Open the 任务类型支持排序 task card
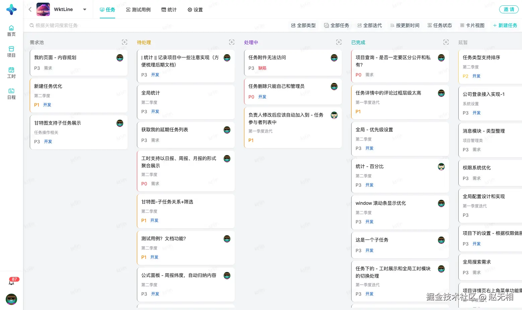The height and width of the screenshot is (310, 522). [490, 67]
